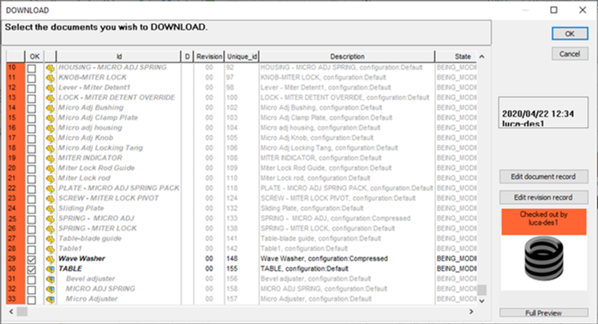
Task: Click the scroll up arrow of list
Action: tap(482, 57)
